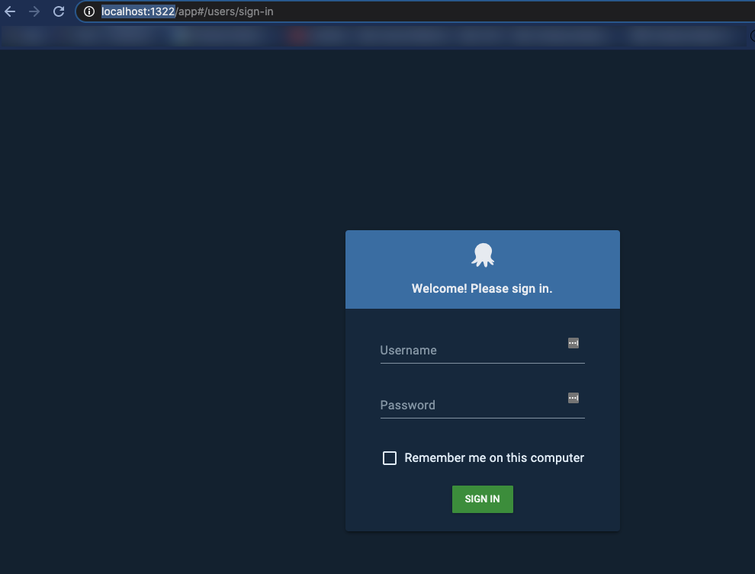
Task: Enable the Remember me checkbox
Action: (390, 458)
